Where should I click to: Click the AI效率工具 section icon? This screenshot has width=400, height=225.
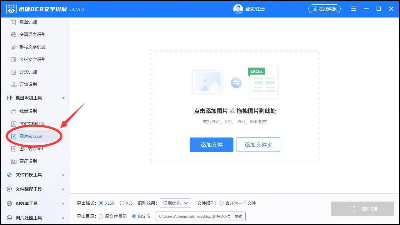(9, 203)
